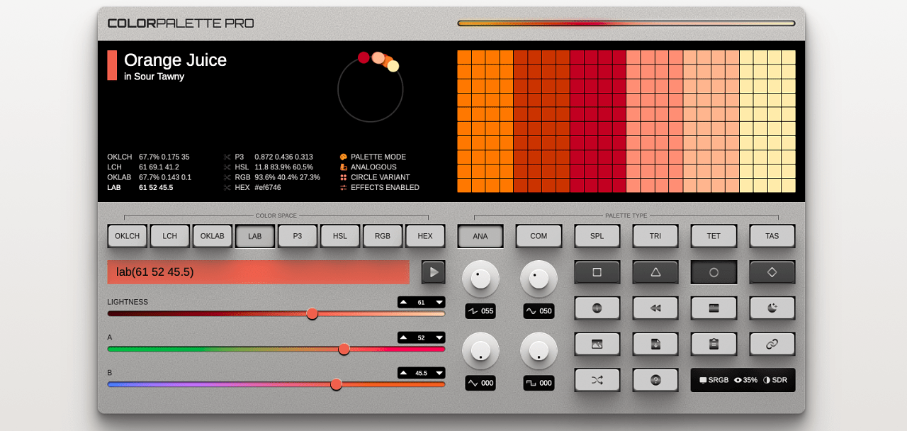This screenshot has width=907, height=431.
Task: Switch palette type to TRI
Action: pos(655,236)
